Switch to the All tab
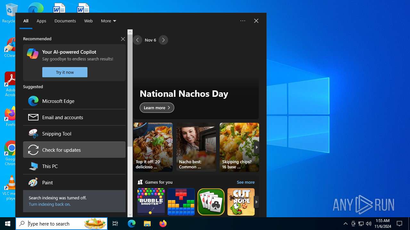Viewport: 410px width, 230px height. [26, 21]
